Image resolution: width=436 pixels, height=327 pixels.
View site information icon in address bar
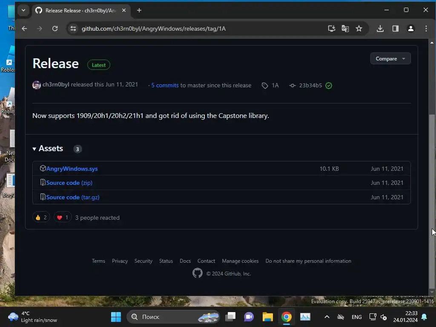click(73, 29)
